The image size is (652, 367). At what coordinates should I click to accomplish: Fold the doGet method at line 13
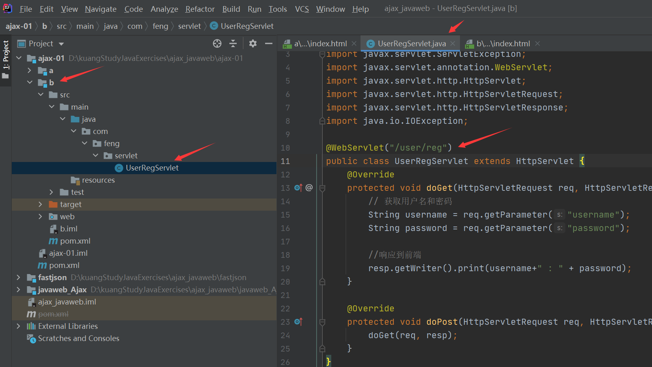[322, 188]
